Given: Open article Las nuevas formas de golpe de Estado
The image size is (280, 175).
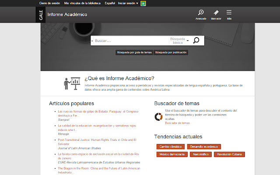Looking at the screenshot, I should click(x=98, y=113).
